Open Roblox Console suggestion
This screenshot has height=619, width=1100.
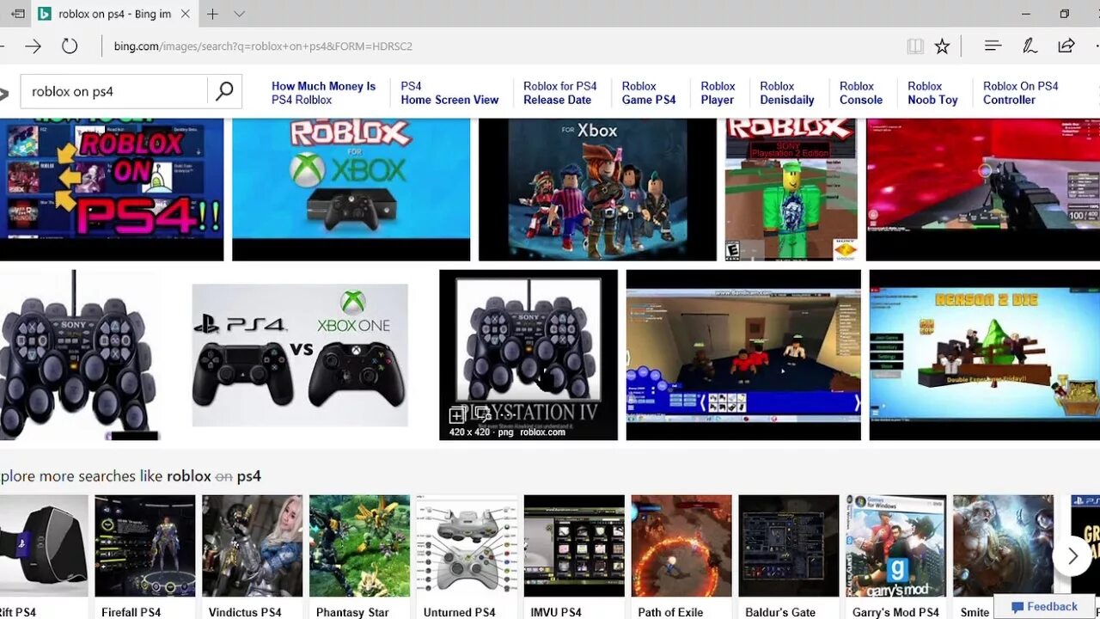tap(861, 93)
